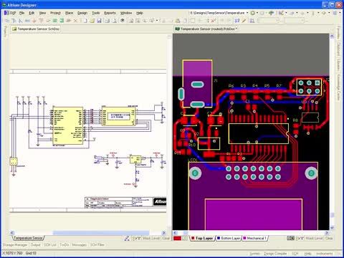This screenshot has width=344, height=258.
Task: Click Mask Level in PCB panel
Action: (314, 238)
